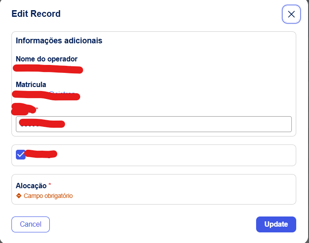Click the Informações adicionais heading

coord(59,41)
